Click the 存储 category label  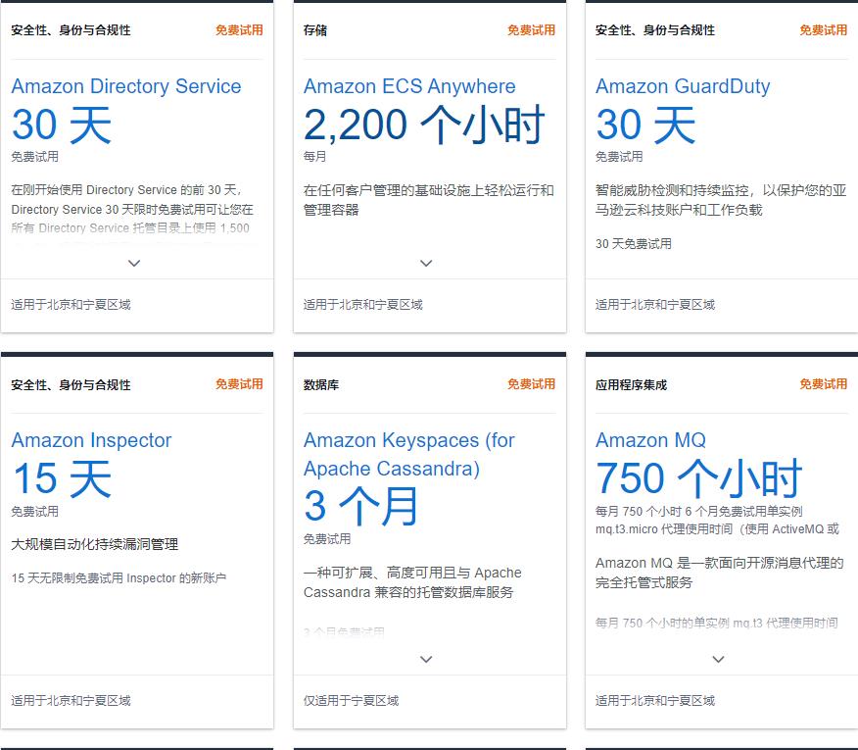[x=315, y=30]
